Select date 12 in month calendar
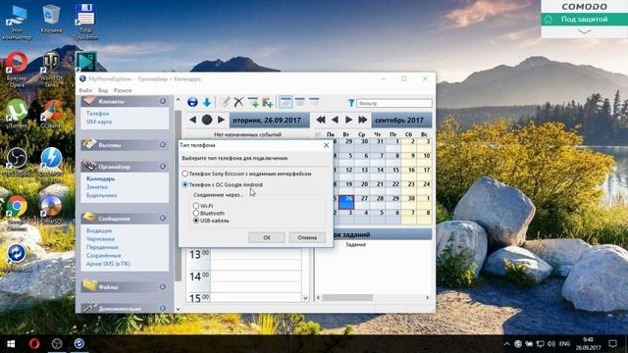628x353 pixels. click(x=346, y=173)
